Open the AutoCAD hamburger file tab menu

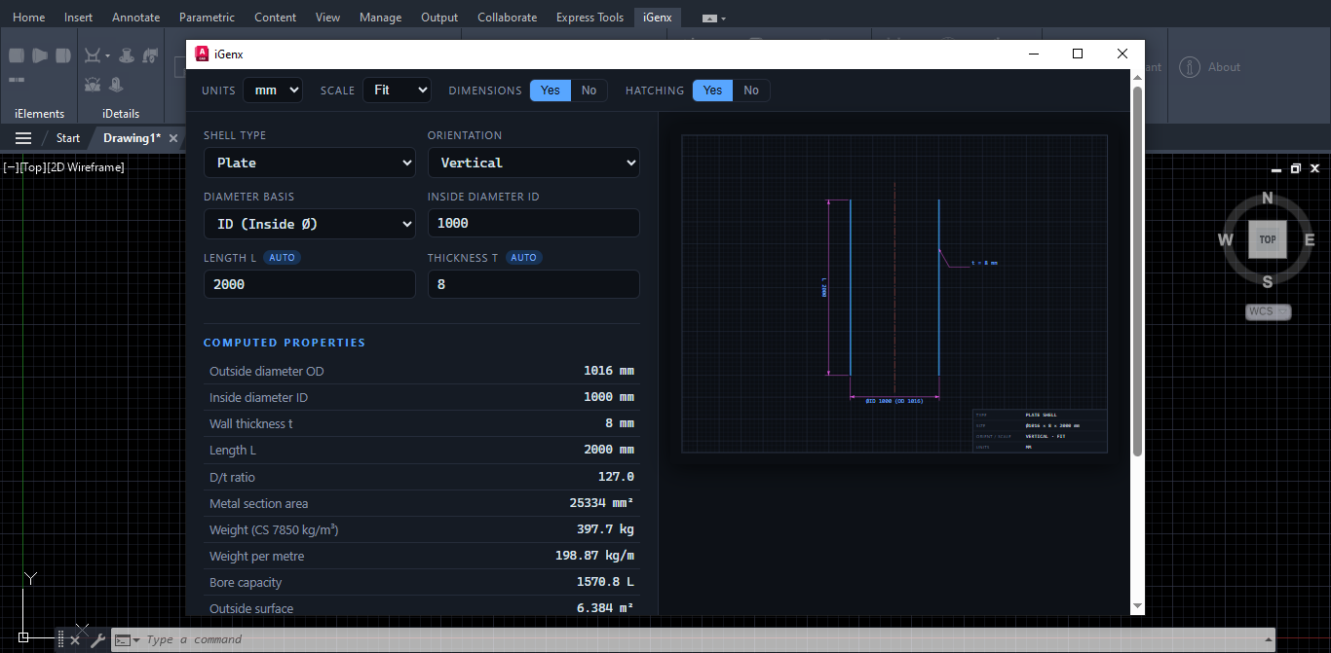coord(23,138)
